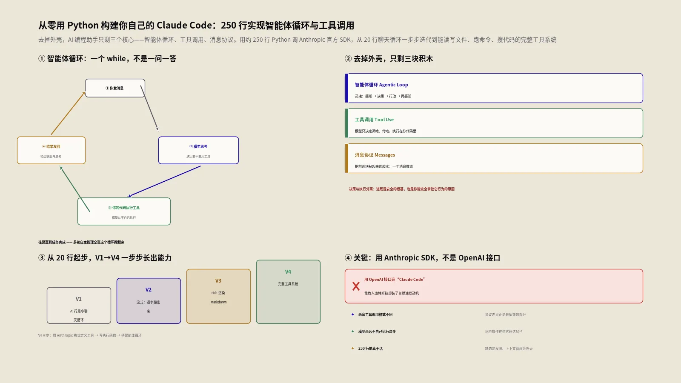
Task: Select heading '② 去掉外壳，只剩三块积木'
Action: 389,59
